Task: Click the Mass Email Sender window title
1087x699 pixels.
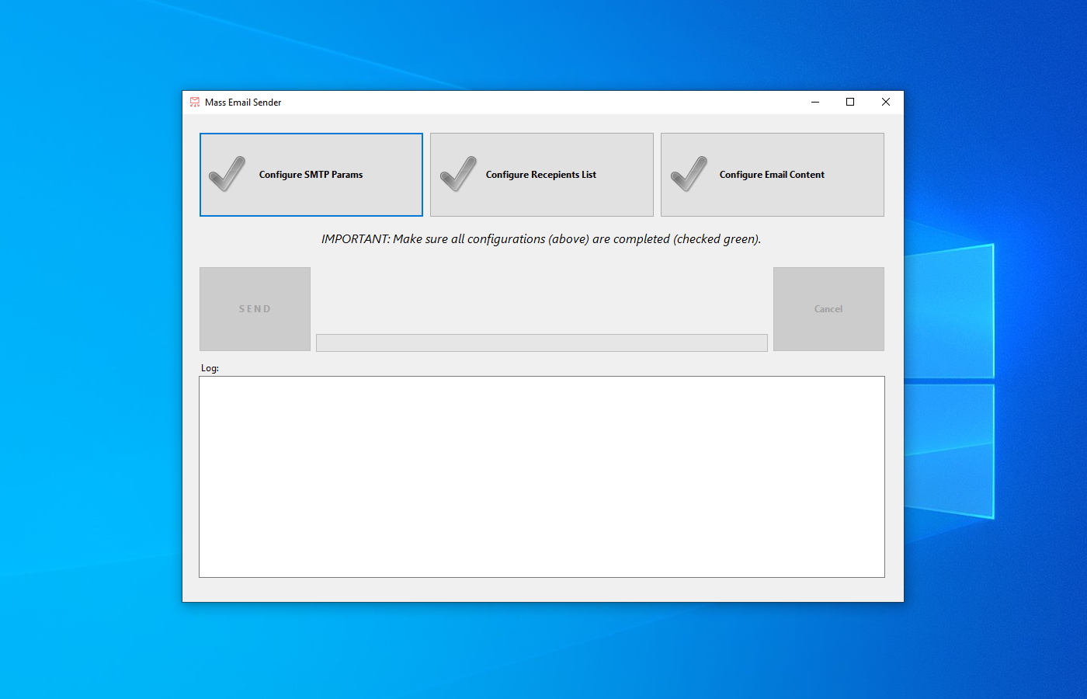Action: (243, 103)
